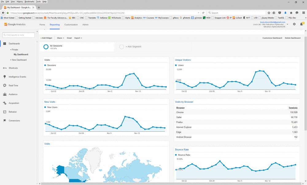This screenshot has width=307, height=185.
Task: Click the Add Widget button
Action: click(x=46, y=38)
